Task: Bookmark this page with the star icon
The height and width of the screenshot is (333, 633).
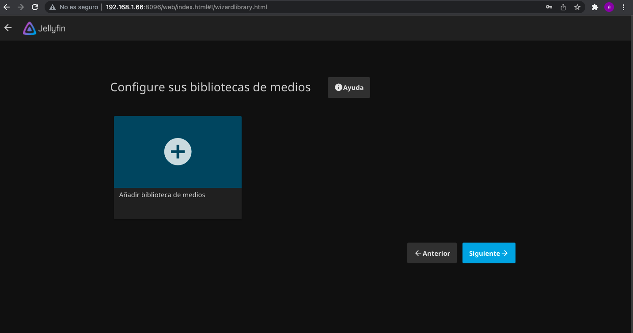Action: pos(577,7)
